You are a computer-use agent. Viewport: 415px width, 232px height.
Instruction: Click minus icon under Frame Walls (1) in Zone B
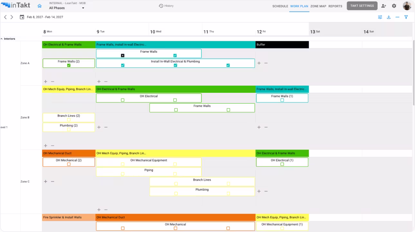point(266,127)
